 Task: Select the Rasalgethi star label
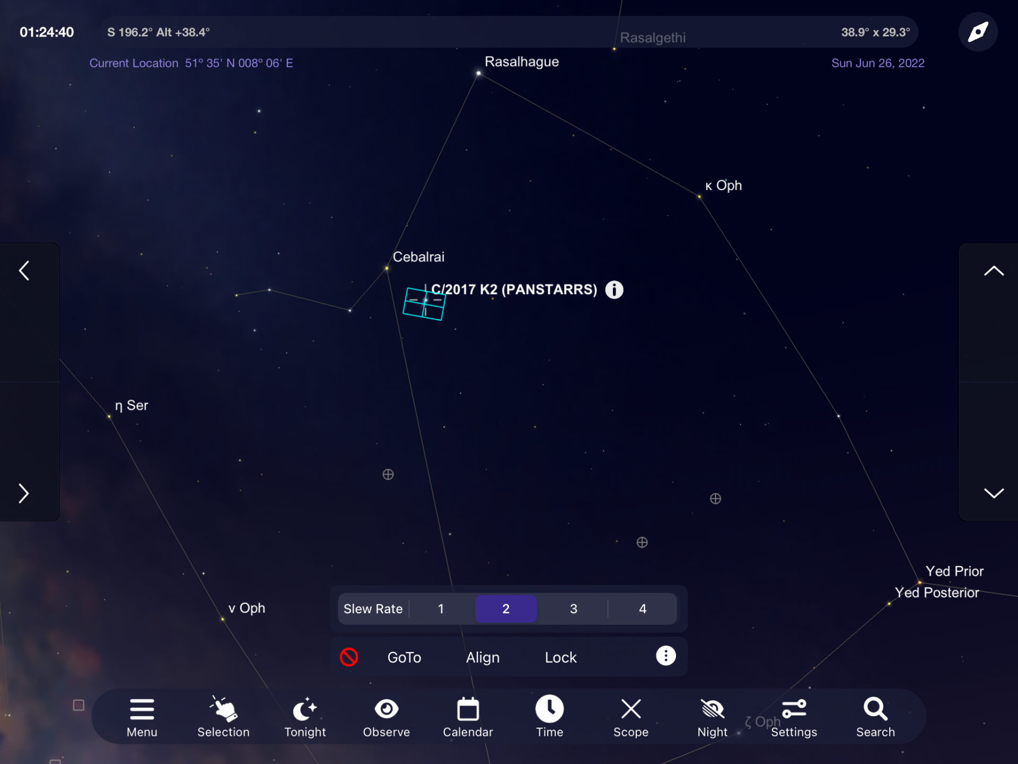(x=653, y=38)
